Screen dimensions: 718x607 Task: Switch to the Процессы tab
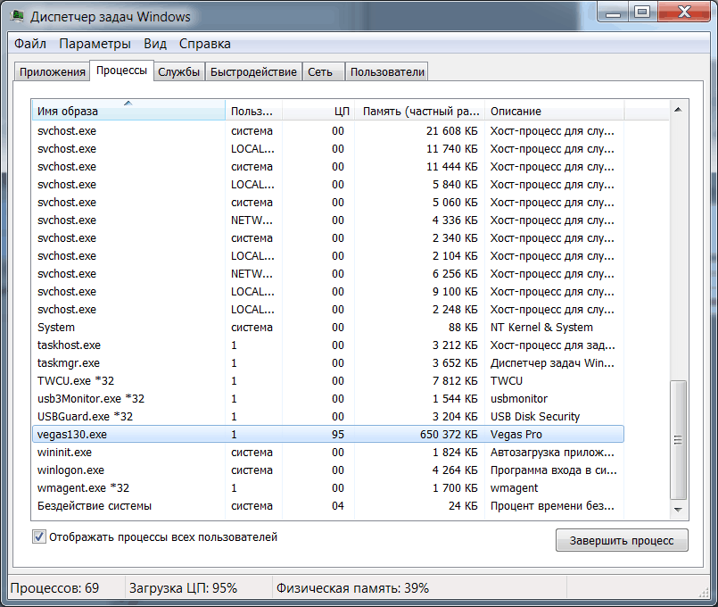(x=122, y=71)
